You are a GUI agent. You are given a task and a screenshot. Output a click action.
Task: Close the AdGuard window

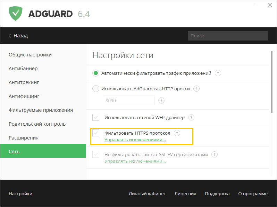coord(270,5)
